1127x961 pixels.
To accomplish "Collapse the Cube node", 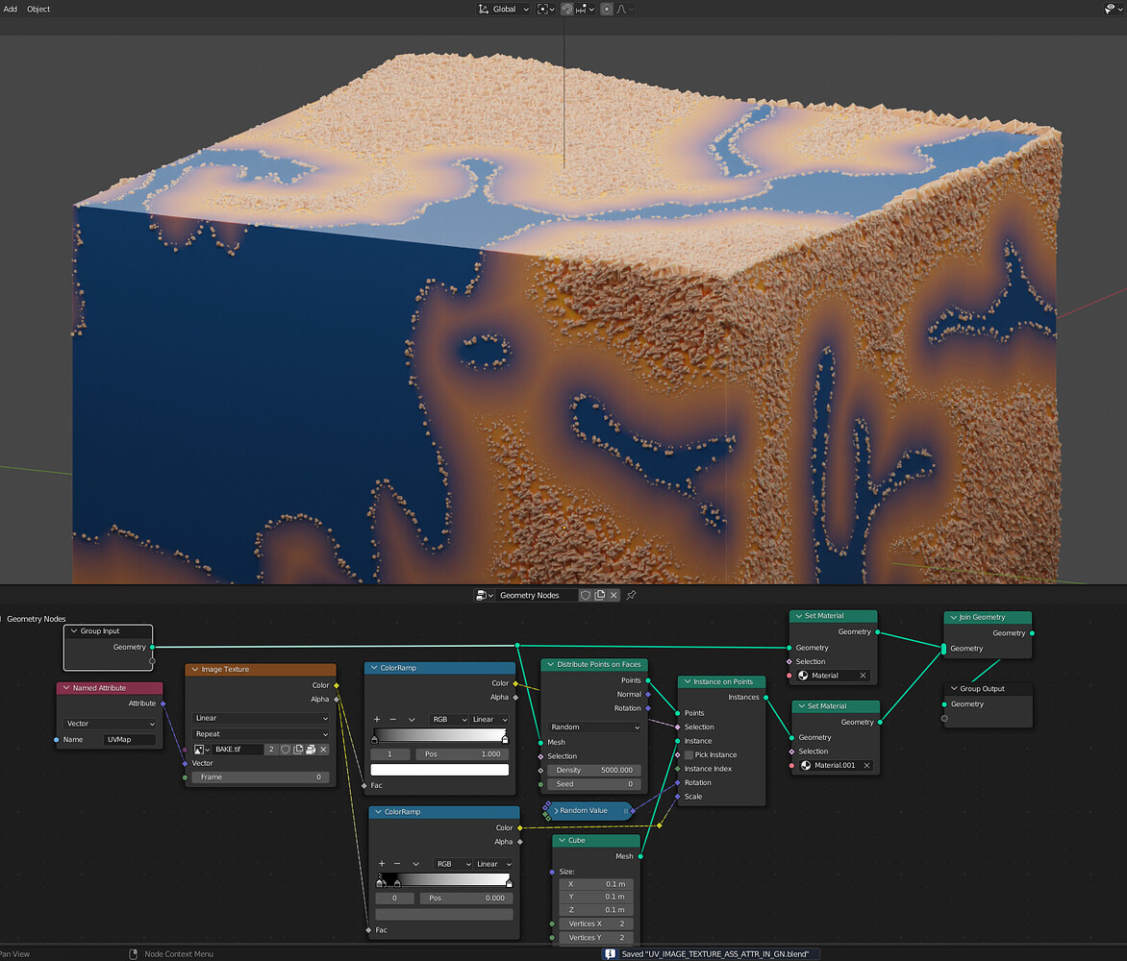I will tap(563, 840).
